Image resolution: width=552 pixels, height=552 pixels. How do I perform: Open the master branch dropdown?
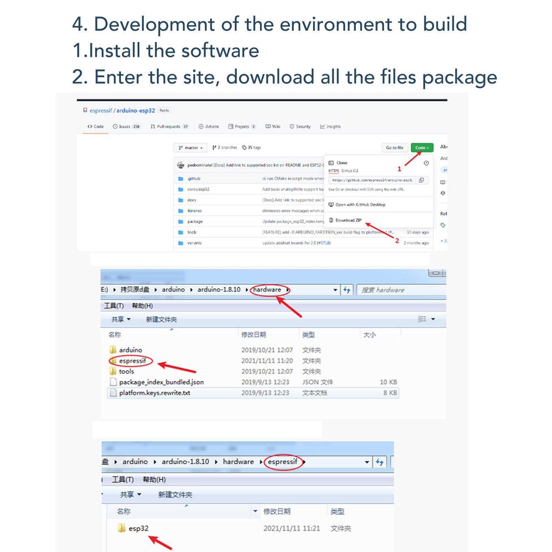click(x=190, y=148)
